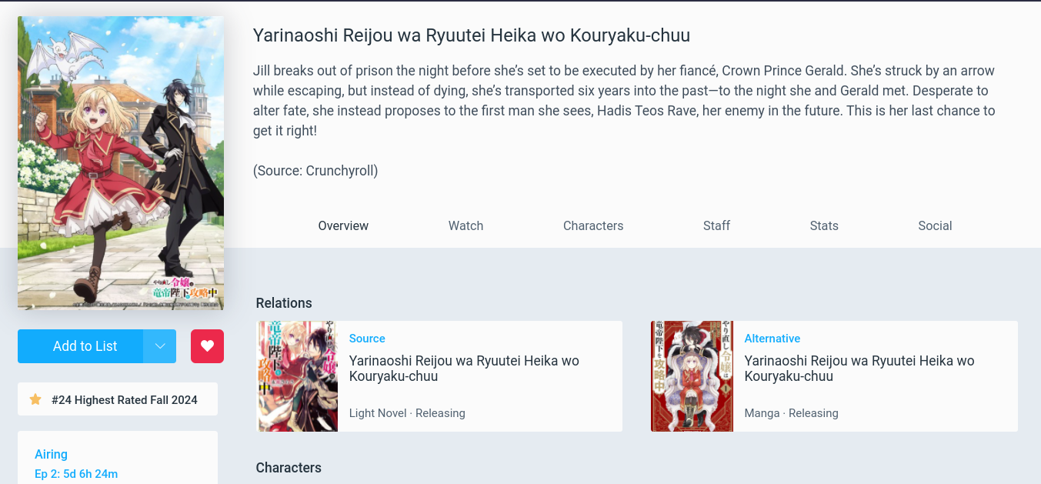The height and width of the screenshot is (484, 1041).
Task: Open the Social tab
Action: [x=935, y=225]
